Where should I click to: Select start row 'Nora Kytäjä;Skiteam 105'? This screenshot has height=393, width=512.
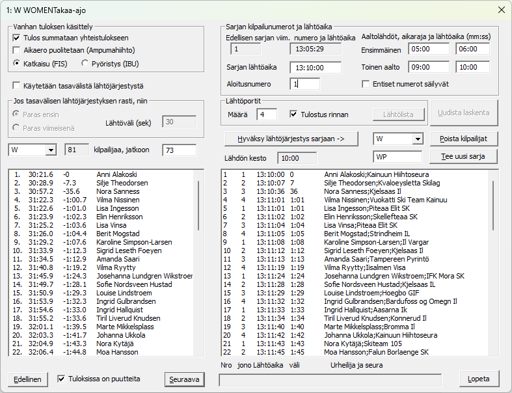click(355, 344)
